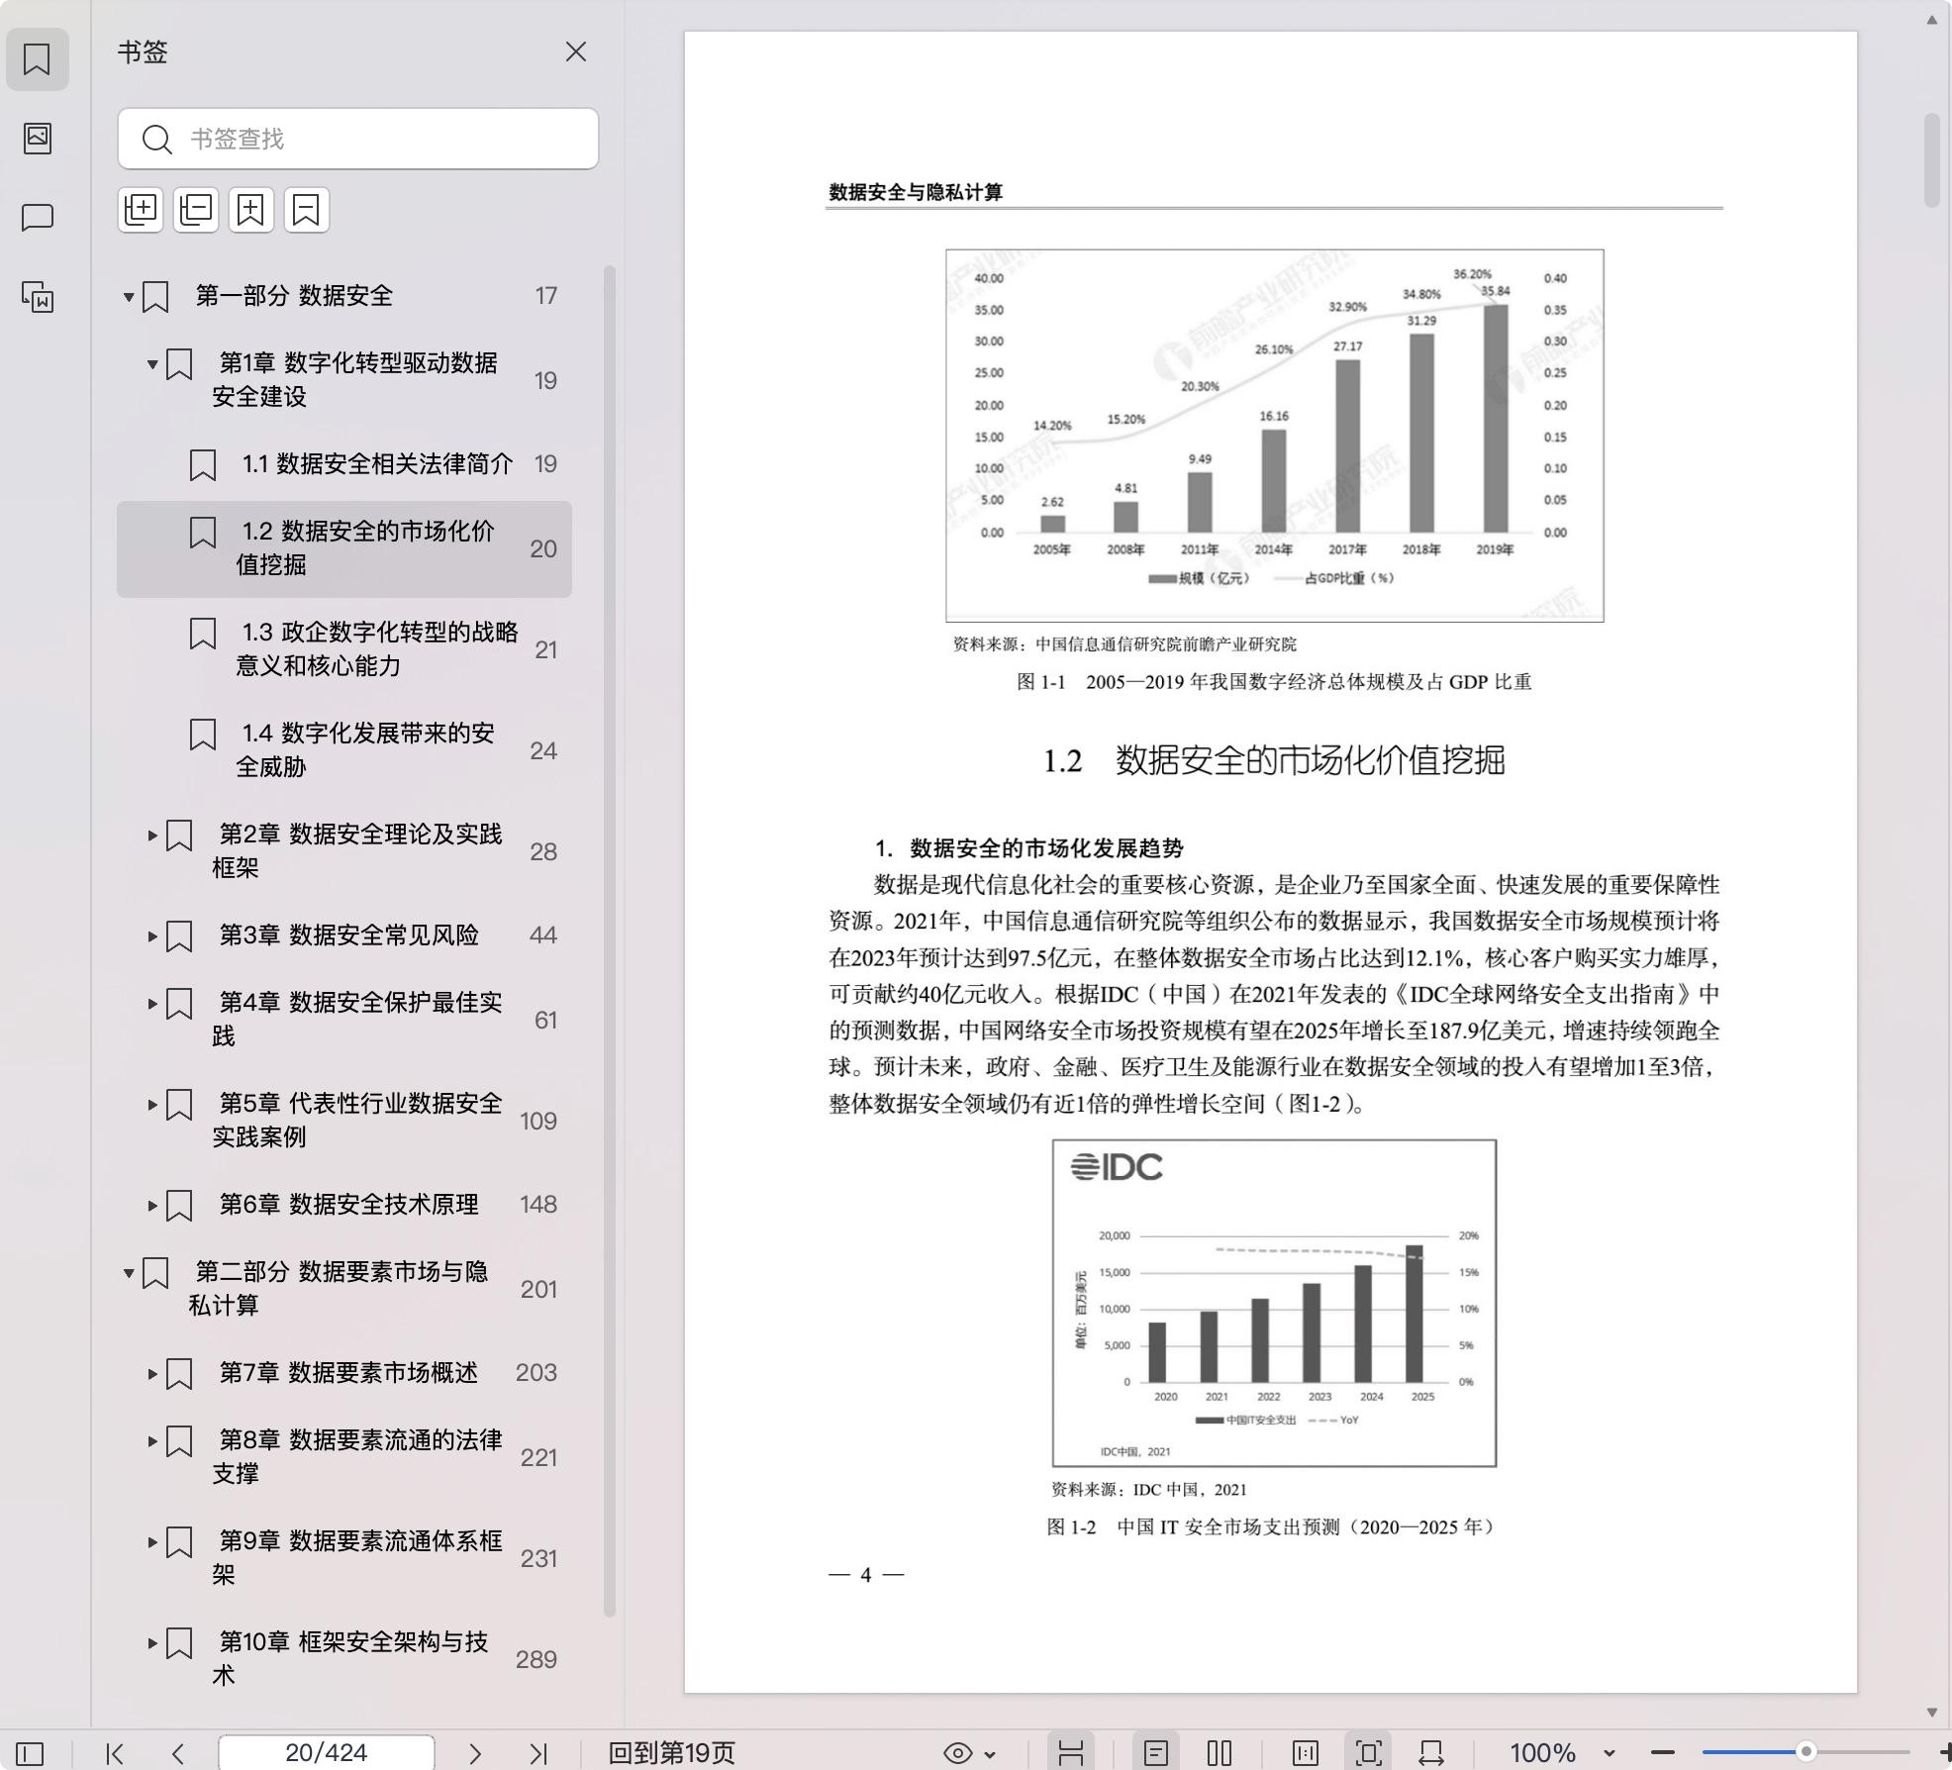Click the 书签查找 search field

[357, 139]
